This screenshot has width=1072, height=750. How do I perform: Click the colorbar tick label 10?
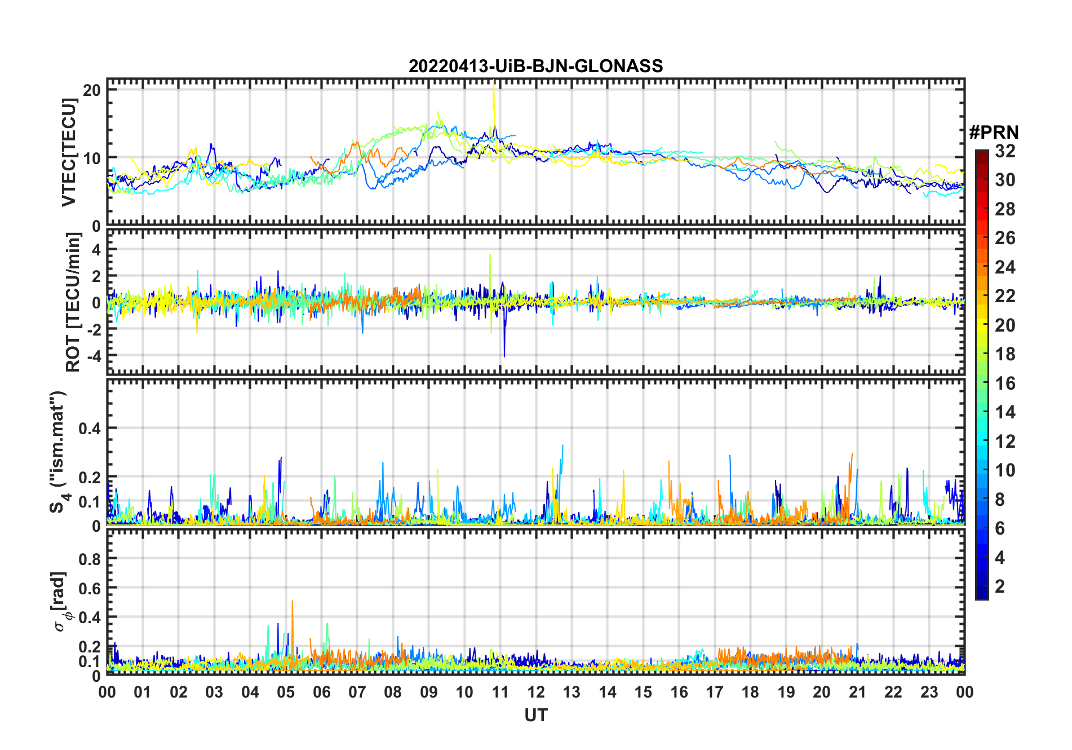1005,470
